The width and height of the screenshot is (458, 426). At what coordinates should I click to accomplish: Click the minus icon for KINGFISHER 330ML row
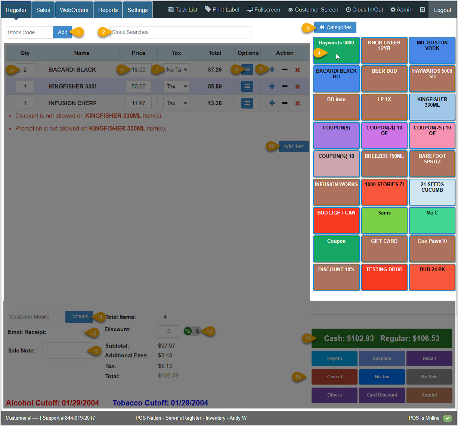(x=285, y=87)
